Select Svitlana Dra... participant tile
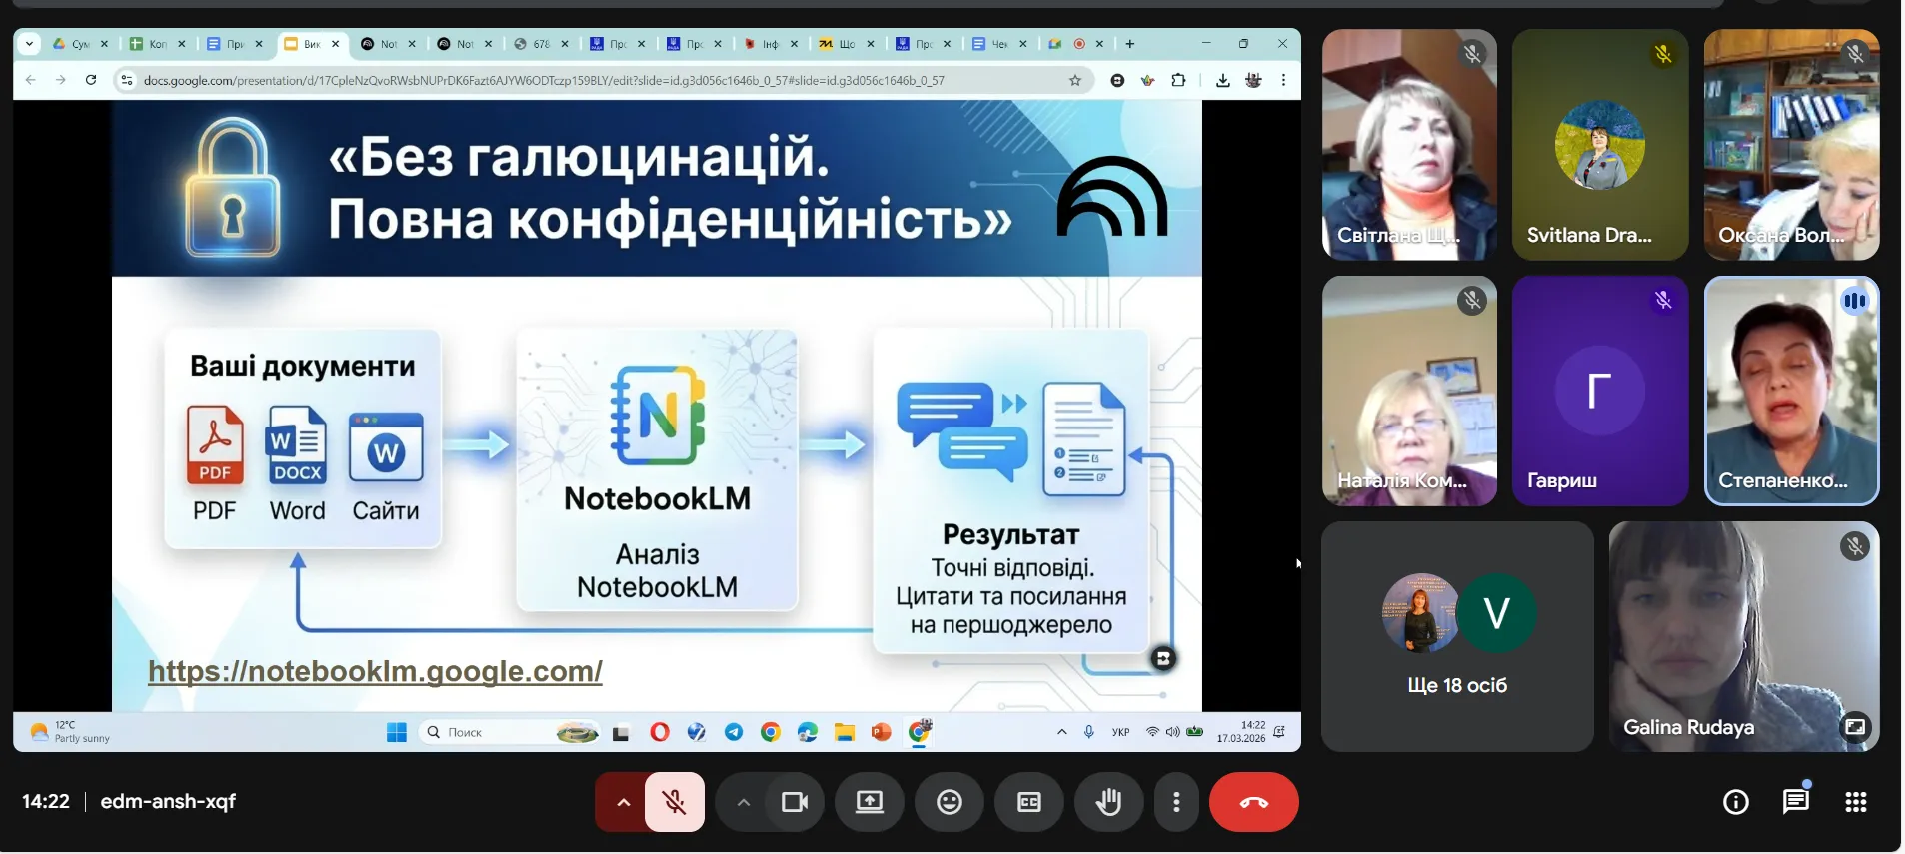This screenshot has width=1905, height=854. point(1600,145)
